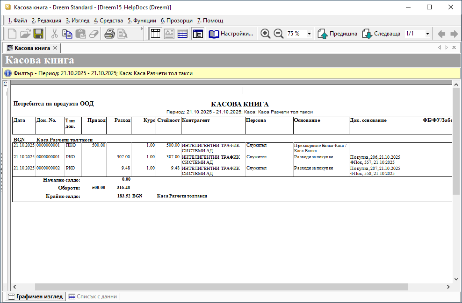Toggle the side panel layout icon
This screenshot has height=303, width=462.
coord(198,34)
